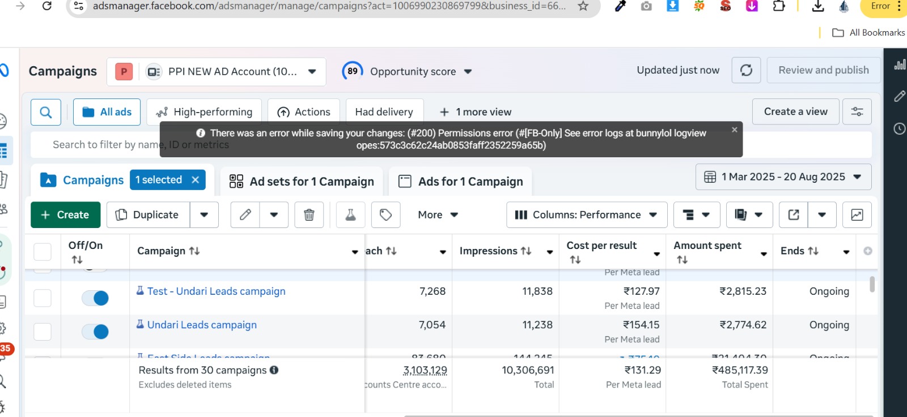This screenshot has height=417, width=907.
Task: Open the A/B test flask icon
Action: pyautogui.click(x=351, y=215)
